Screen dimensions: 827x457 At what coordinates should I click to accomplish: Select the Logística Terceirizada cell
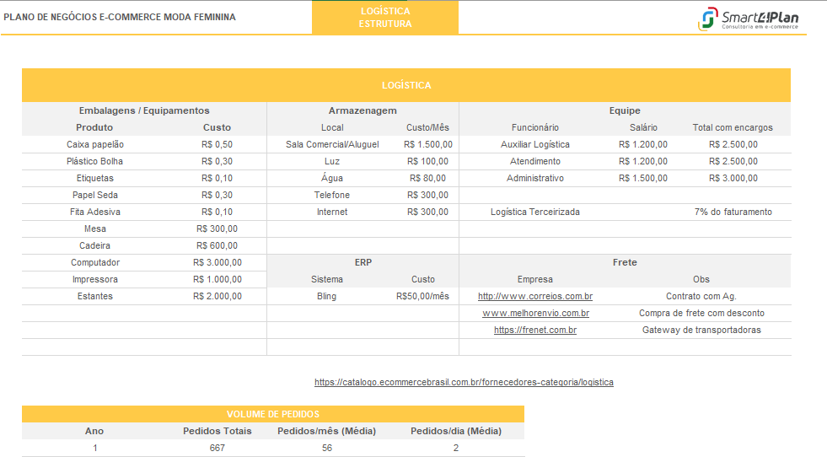click(534, 212)
